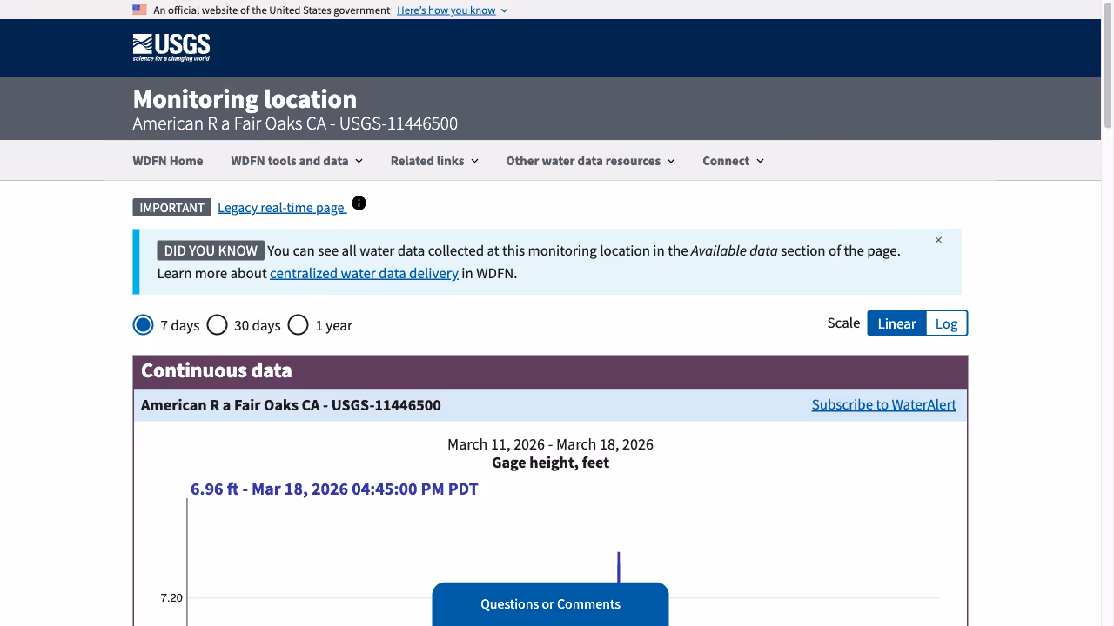Keep the scale on Linear

coord(896,323)
